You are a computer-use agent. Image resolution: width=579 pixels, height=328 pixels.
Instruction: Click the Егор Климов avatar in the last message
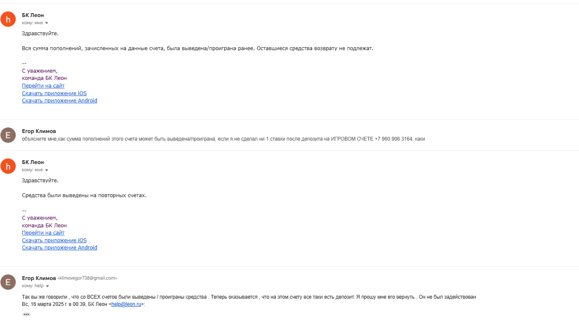[x=8, y=282]
